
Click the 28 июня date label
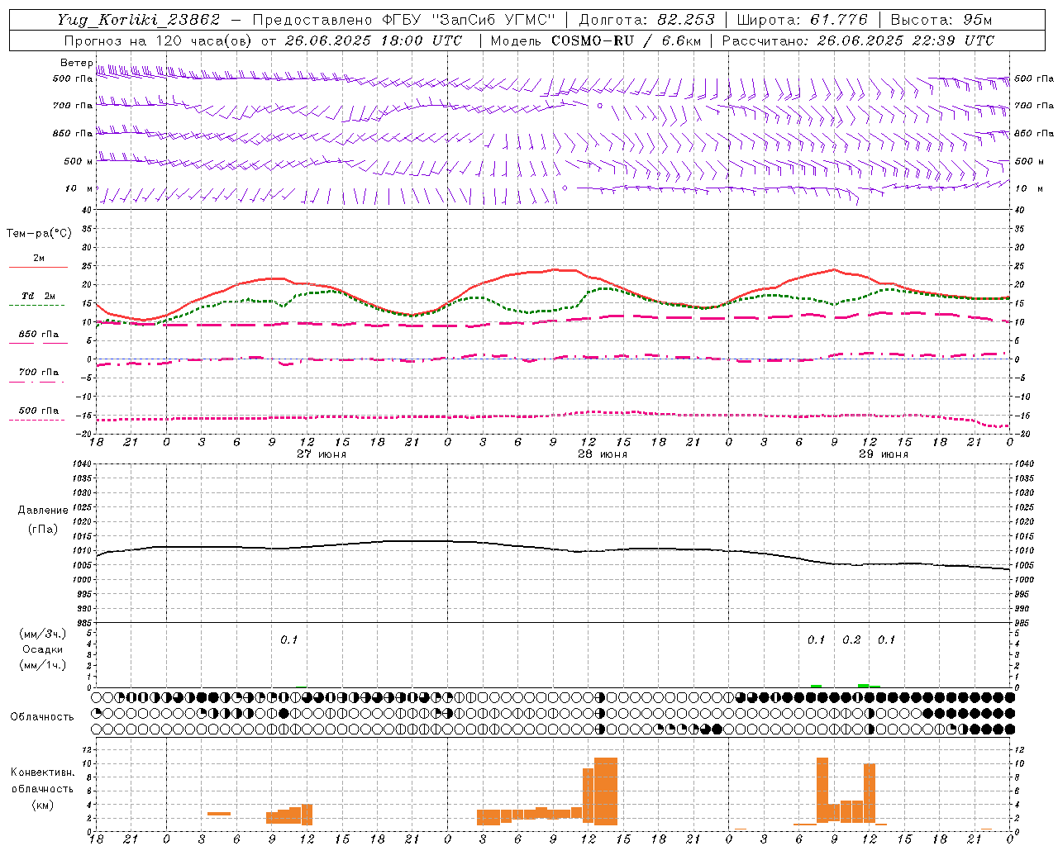pos(603,454)
